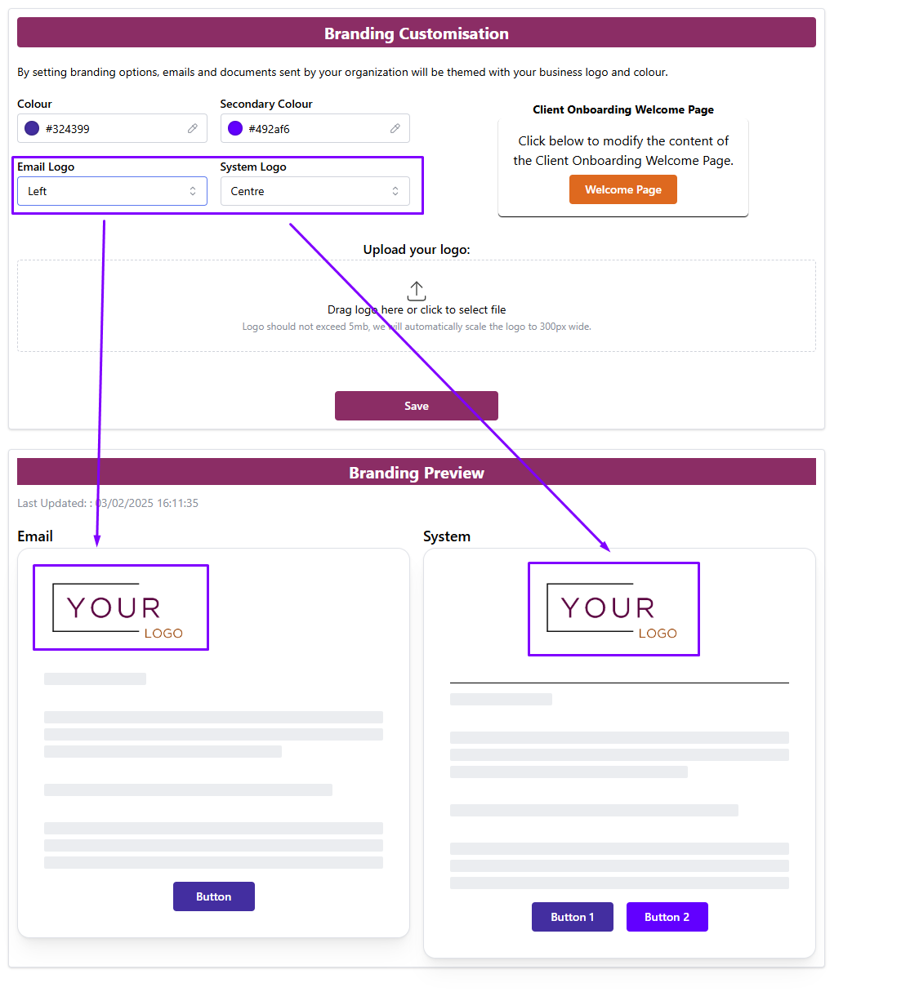Image resolution: width=919 pixels, height=992 pixels.
Task: Click the primary Colour swatch circle
Action: pos(32,128)
